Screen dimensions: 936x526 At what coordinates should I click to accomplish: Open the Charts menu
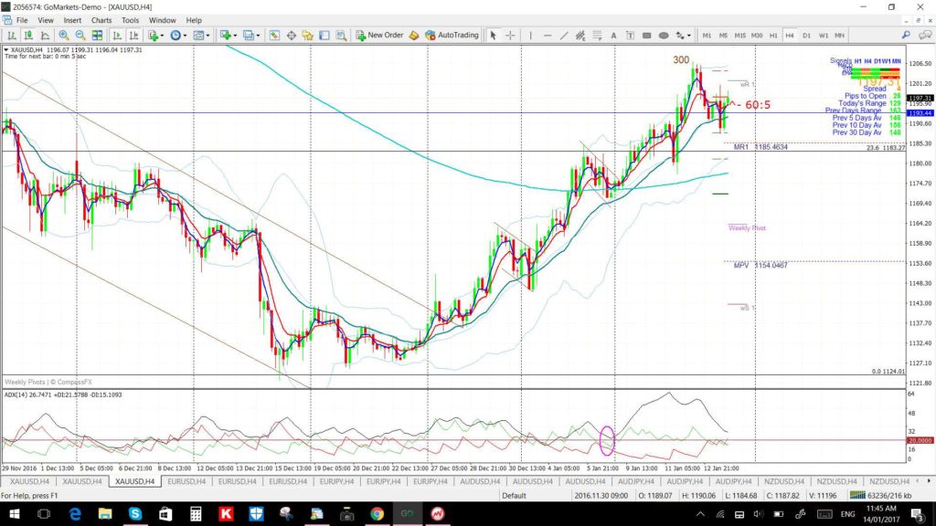[x=101, y=20]
